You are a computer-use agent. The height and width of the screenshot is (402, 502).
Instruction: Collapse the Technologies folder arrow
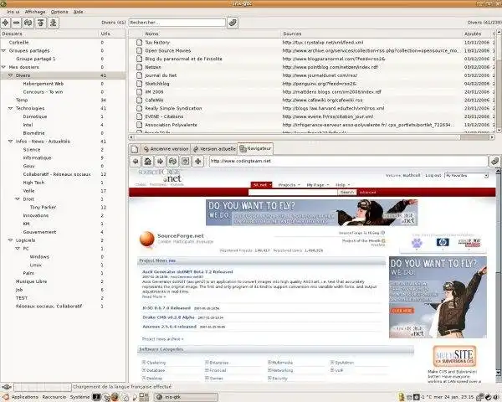tap(11, 108)
